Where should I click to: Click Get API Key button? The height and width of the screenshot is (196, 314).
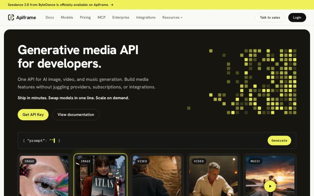(33, 114)
